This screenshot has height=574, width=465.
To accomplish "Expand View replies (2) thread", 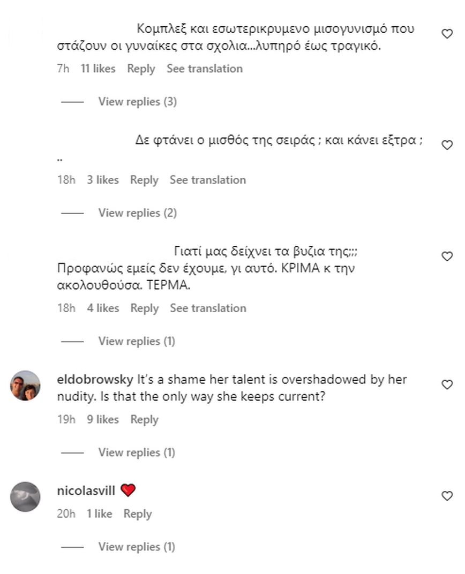I will (x=137, y=213).
